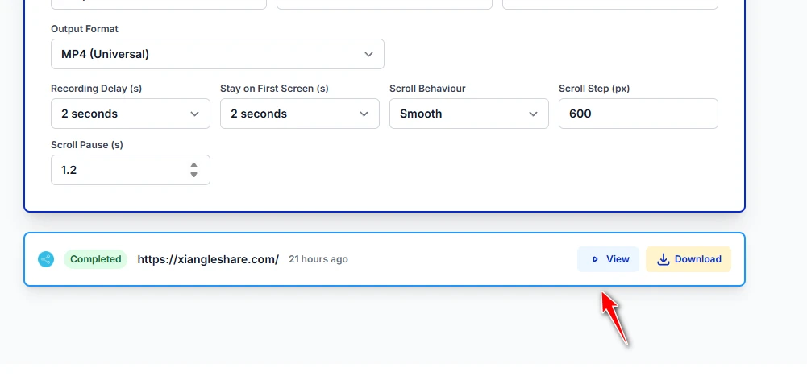Select the xiangleshare.com URL text
The height and width of the screenshot is (376, 807).
click(208, 259)
